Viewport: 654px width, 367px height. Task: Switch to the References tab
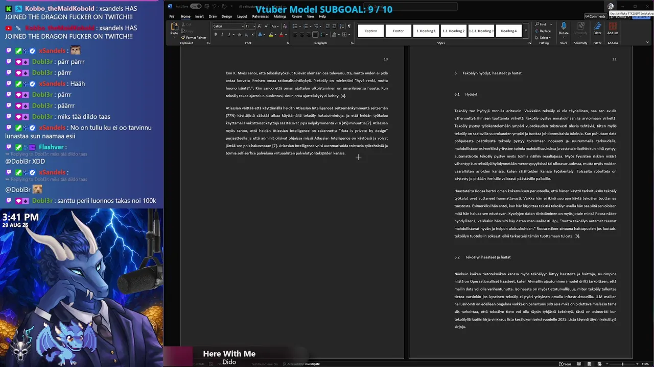point(261,16)
